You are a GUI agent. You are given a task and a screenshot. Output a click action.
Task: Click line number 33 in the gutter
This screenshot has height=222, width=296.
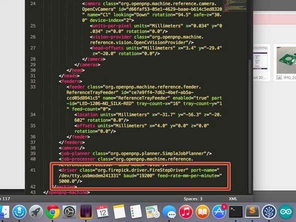point(33,87)
